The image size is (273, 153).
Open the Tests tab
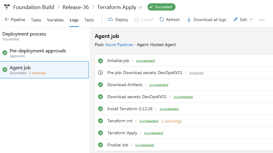point(89,20)
